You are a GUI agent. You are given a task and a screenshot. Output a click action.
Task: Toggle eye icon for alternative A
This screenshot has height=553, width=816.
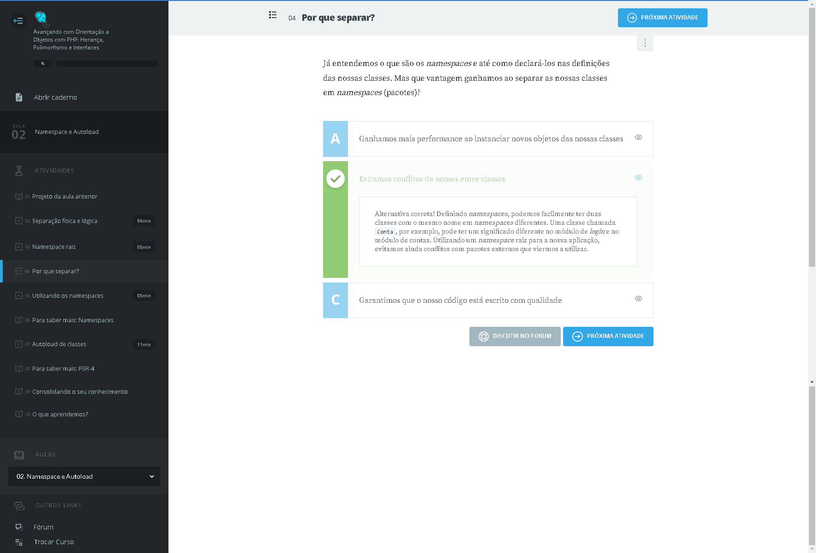click(x=638, y=137)
